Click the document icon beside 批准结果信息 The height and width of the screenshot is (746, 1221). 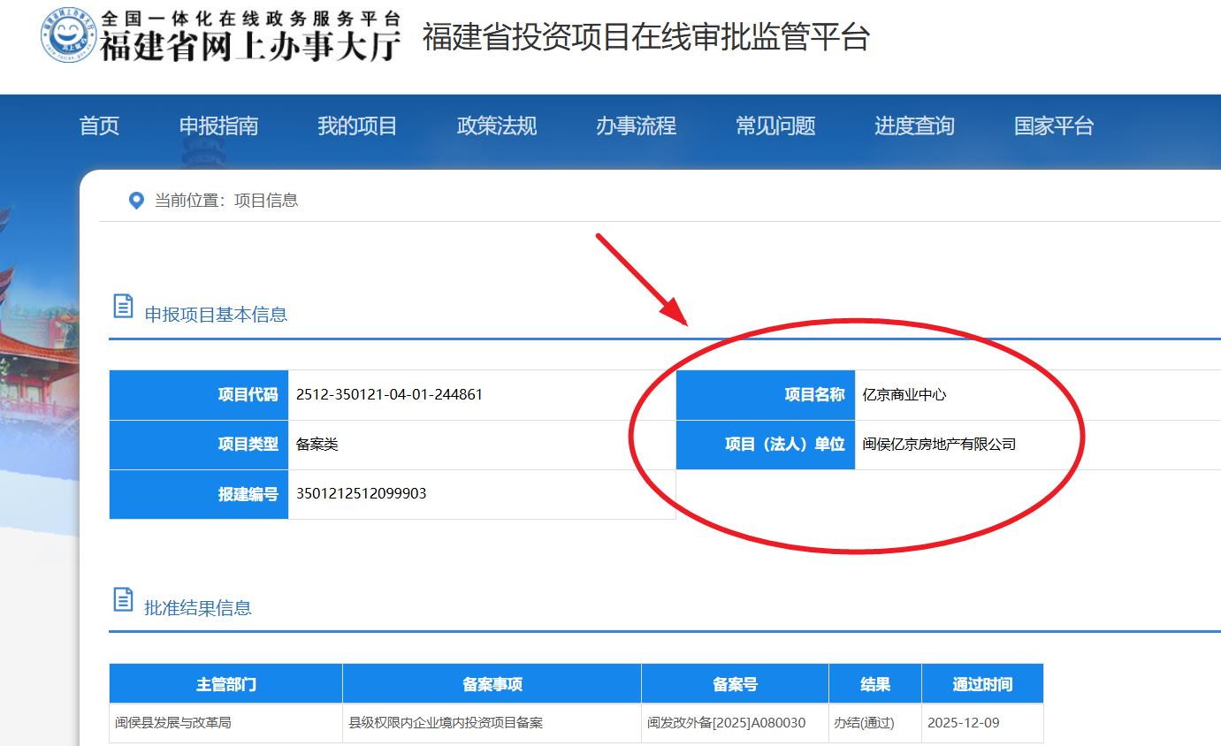pos(124,599)
